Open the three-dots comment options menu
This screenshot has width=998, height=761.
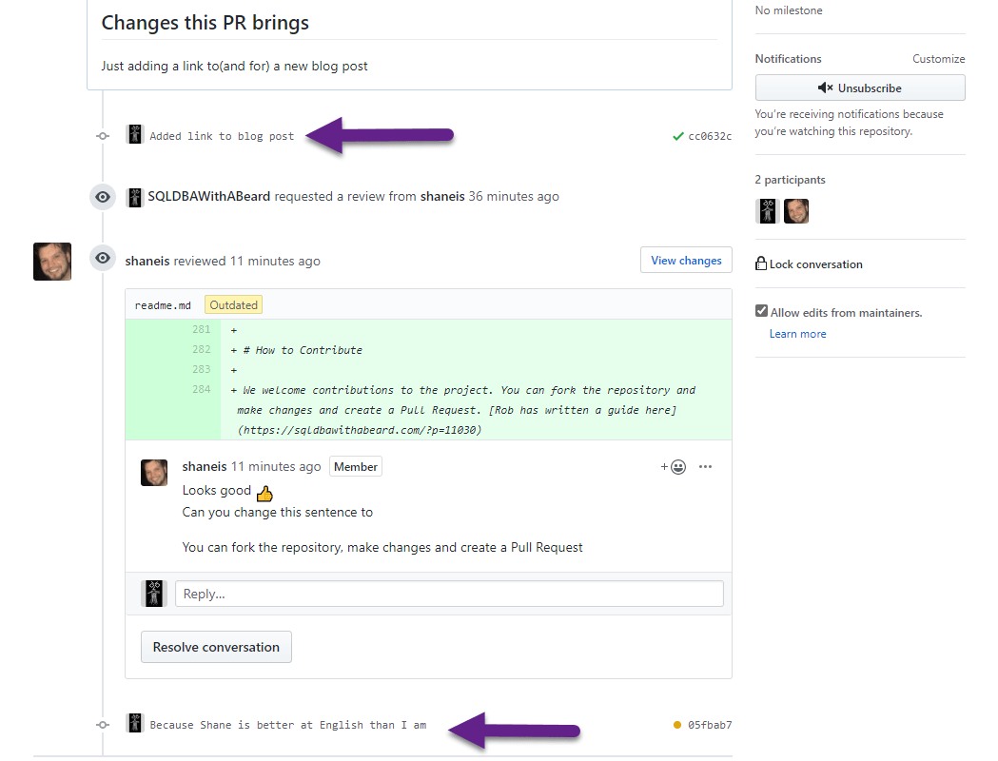705,467
